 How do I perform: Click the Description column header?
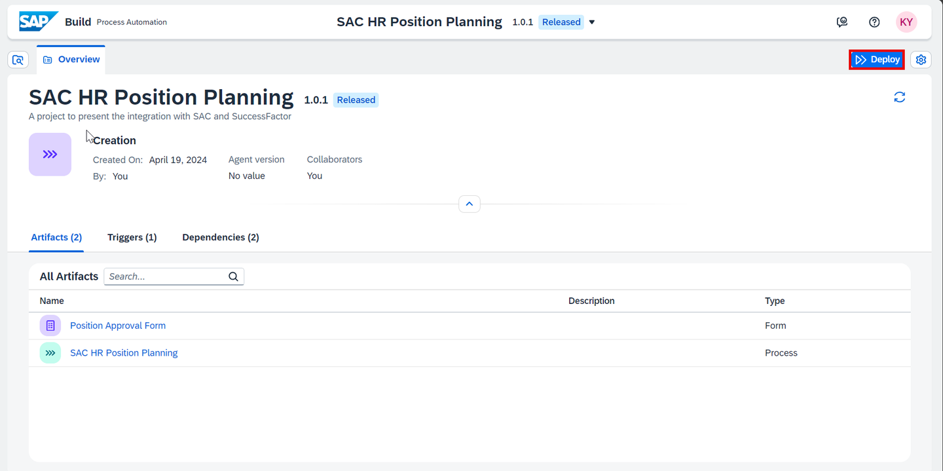pyautogui.click(x=591, y=301)
